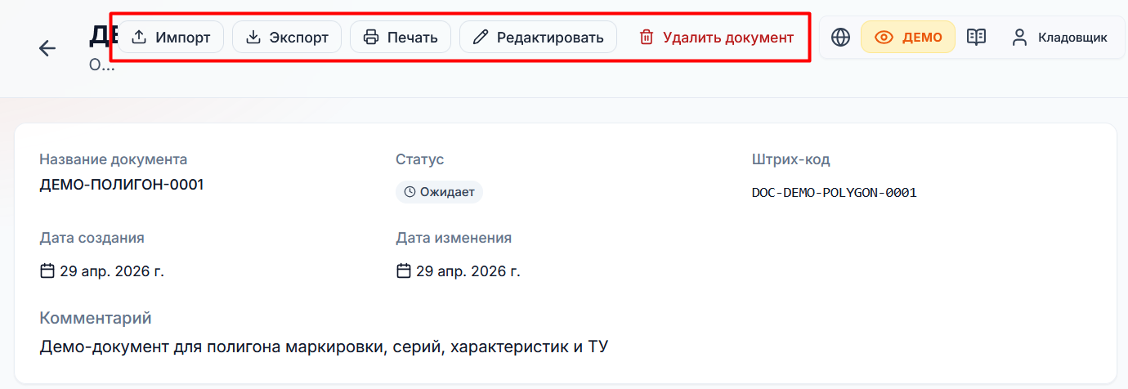Toggle the ДЕМО mode badge
This screenshot has width=1128, height=389.
tap(908, 37)
